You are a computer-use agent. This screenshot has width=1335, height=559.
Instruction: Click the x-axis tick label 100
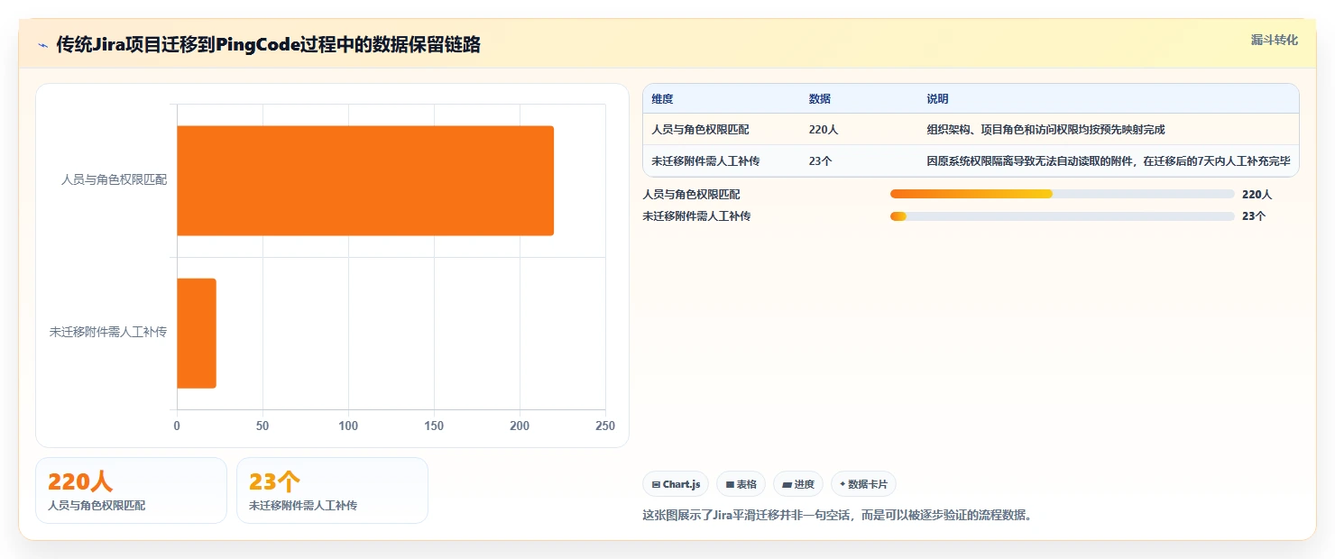348,426
